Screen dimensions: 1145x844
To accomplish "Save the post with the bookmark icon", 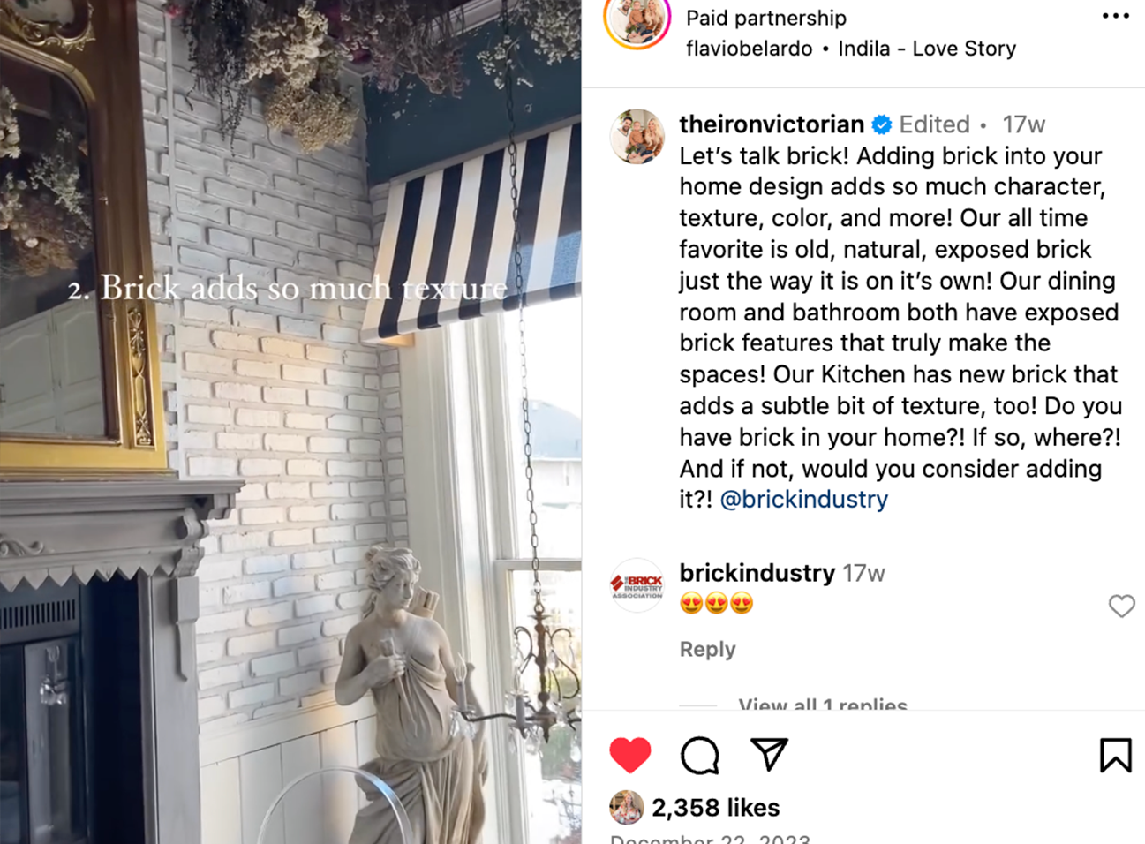I will pyautogui.click(x=1115, y=755).
